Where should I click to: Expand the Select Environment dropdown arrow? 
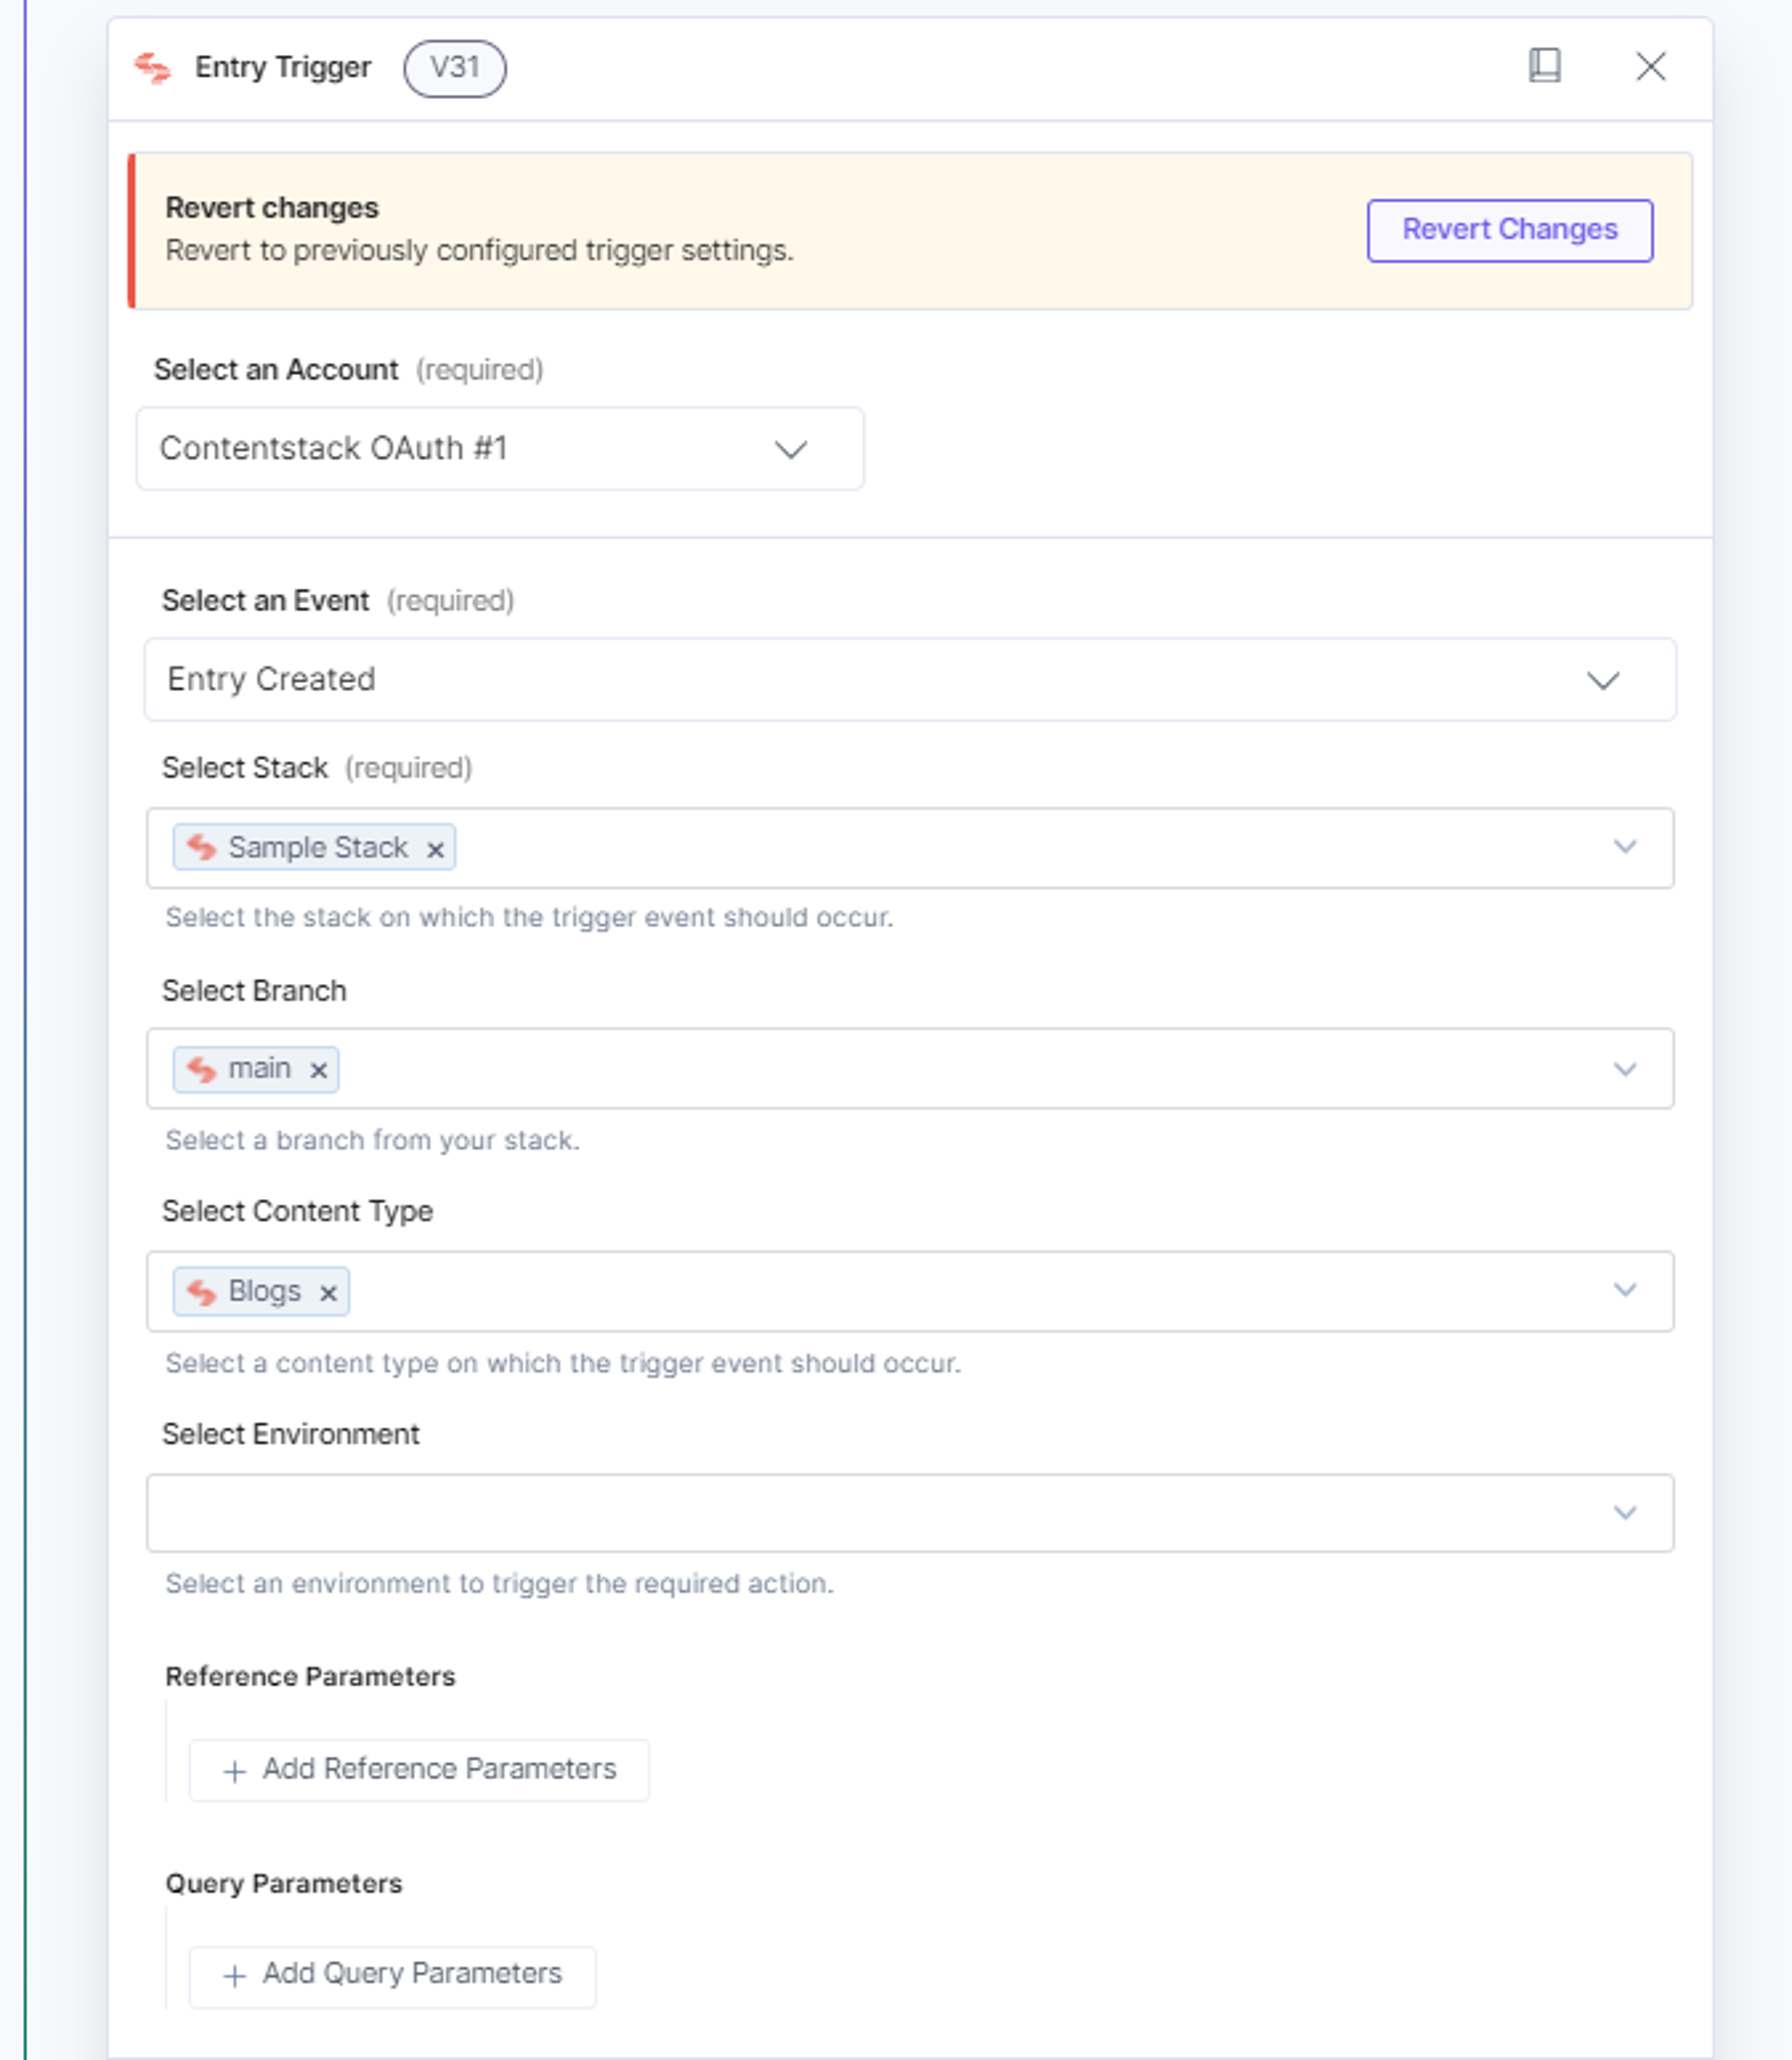click(x=1625, y=1512)
